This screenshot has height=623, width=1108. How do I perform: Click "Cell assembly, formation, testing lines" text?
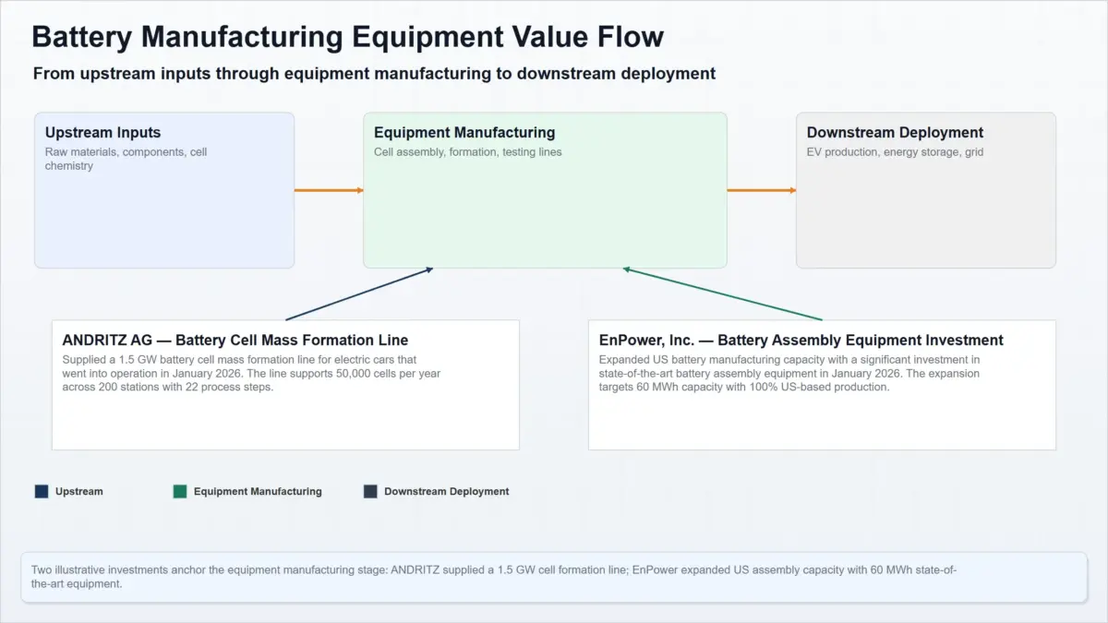[467, 152]
